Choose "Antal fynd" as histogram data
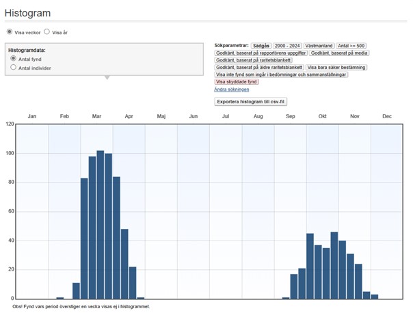Screen dimensions: 413x313 [14, 59]
